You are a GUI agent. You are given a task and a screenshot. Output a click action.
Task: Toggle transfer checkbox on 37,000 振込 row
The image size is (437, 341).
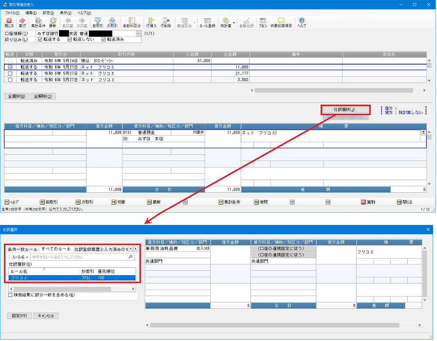click(x=10, y=61)
